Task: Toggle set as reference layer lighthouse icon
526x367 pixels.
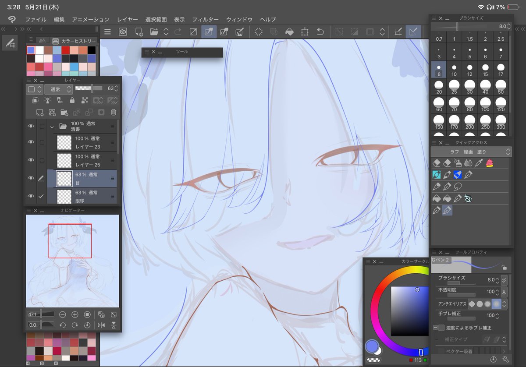Action: [x=48, y=100]
